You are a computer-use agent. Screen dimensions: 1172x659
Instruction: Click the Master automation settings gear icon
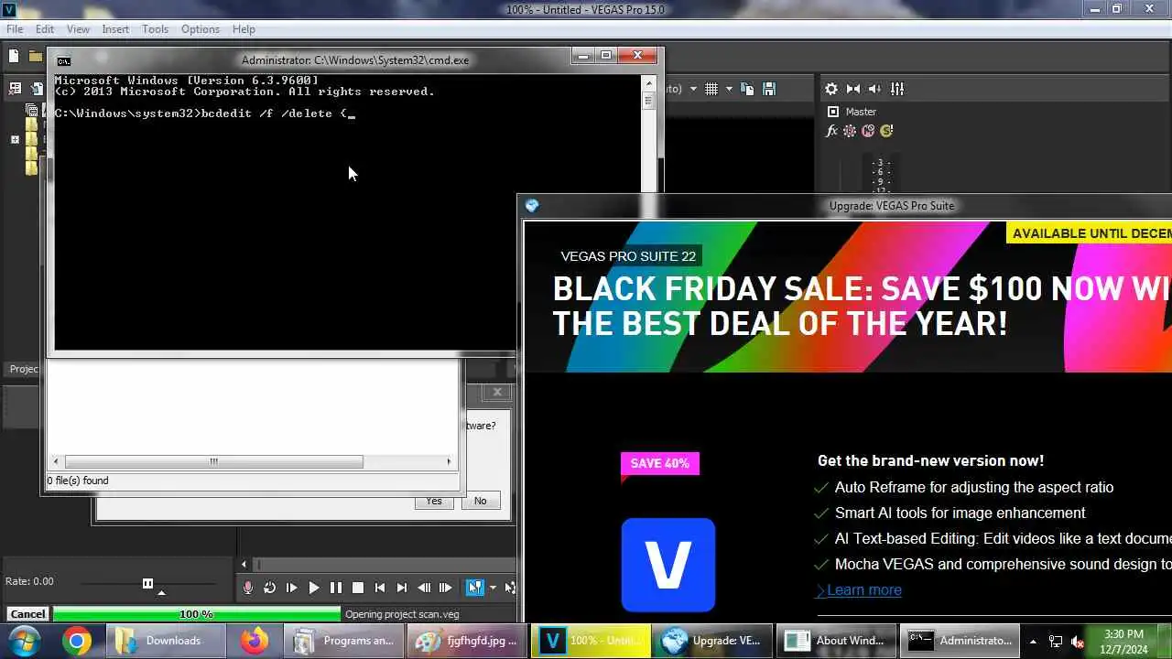(x=850, y=131)
